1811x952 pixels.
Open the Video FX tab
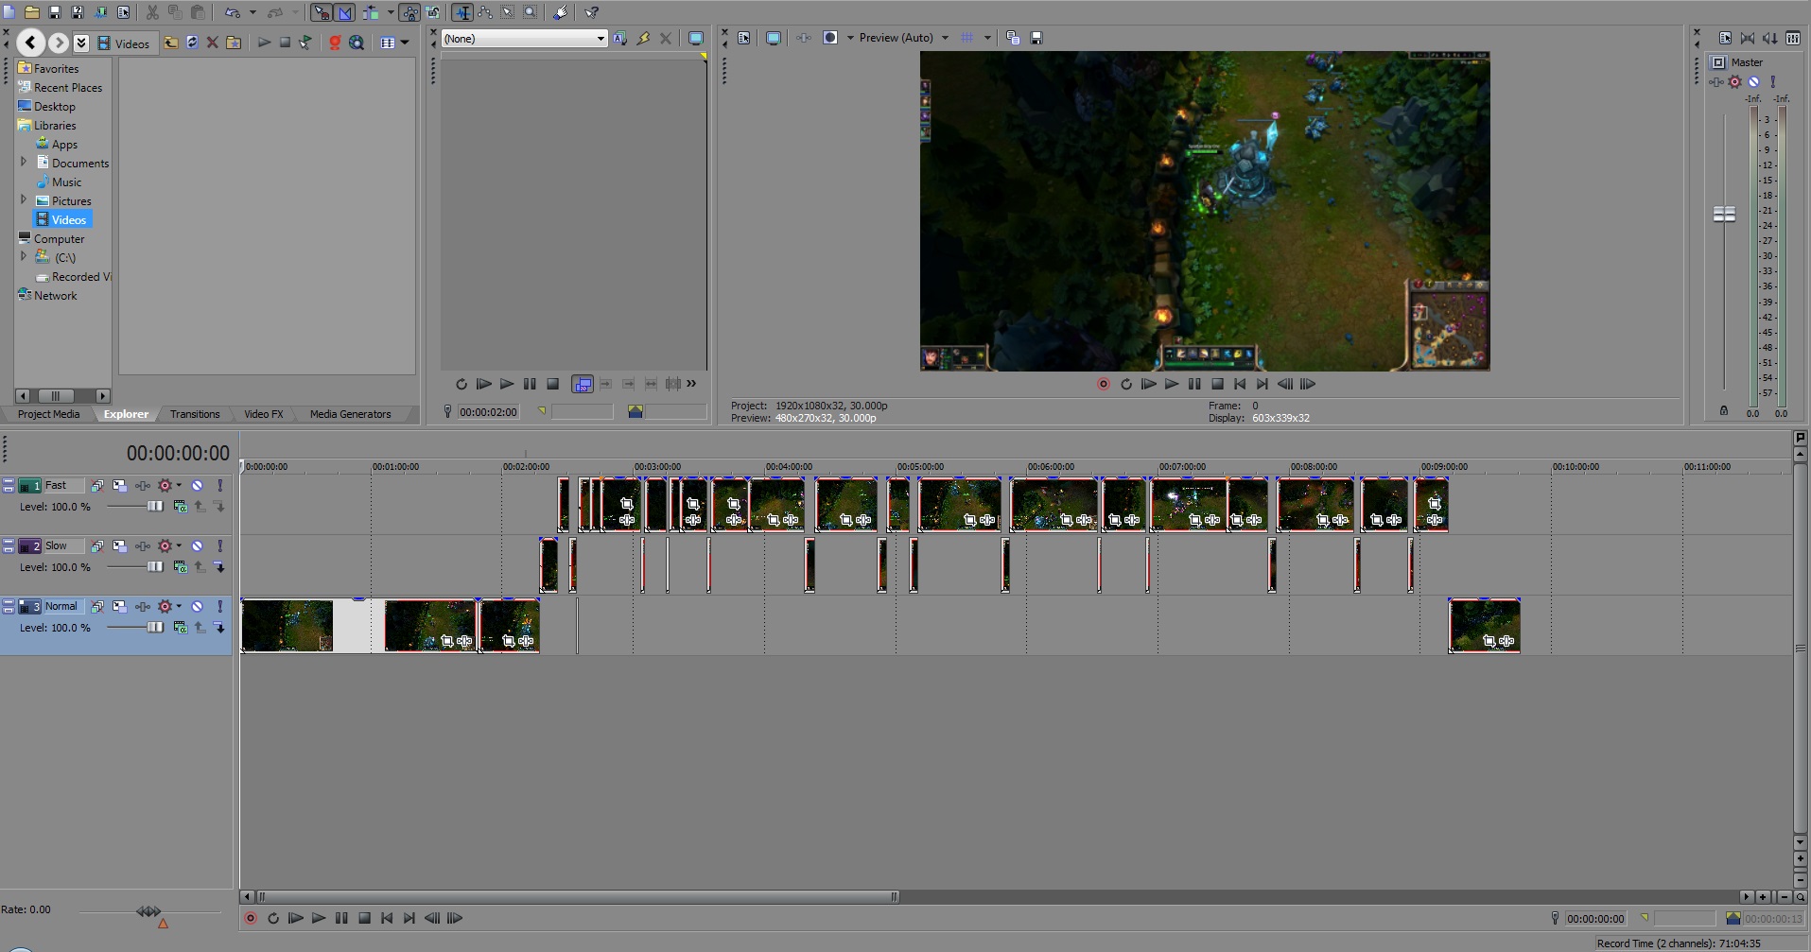tap(264, 414)
